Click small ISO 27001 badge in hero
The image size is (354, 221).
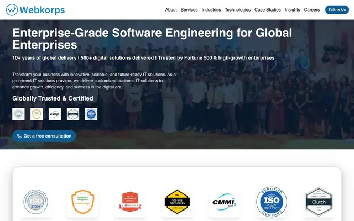pos(18,114)
